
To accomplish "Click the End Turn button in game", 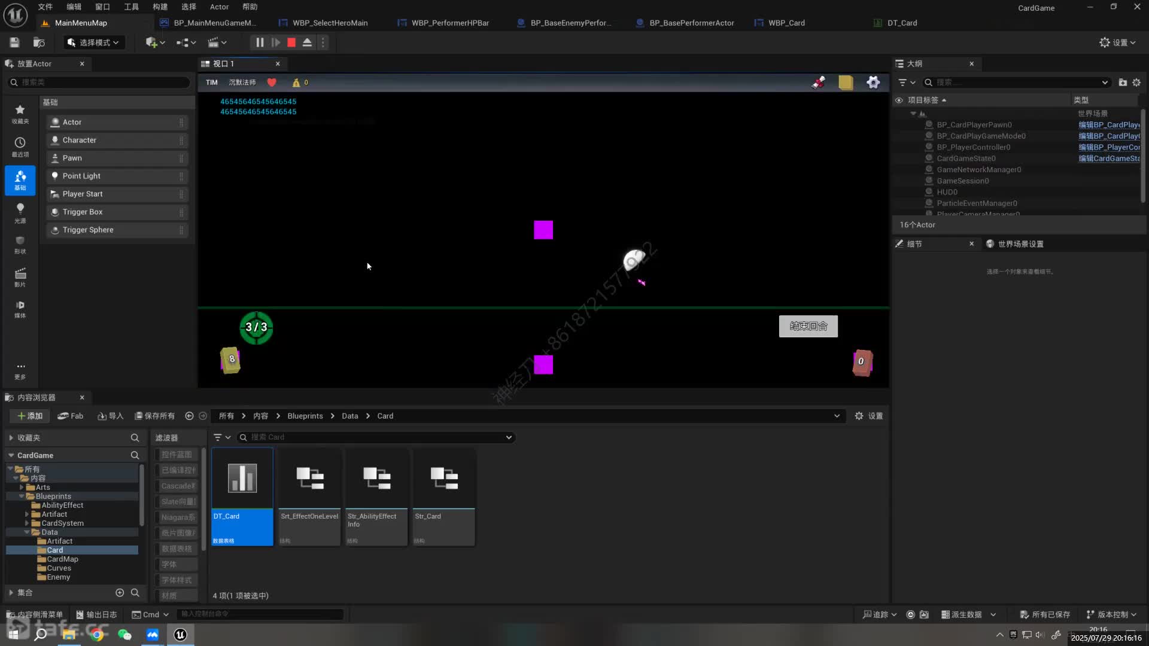I will coord(808,327).
